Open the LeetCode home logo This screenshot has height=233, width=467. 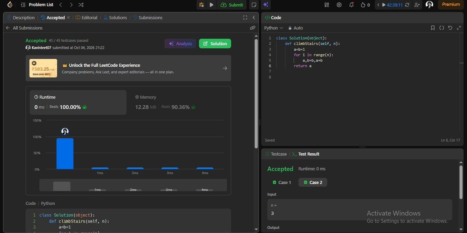click(x=10, y=5)
